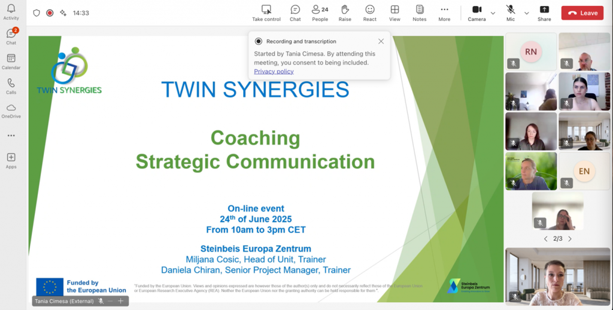Raise your hand in the meeting

pyautogui.click(x=345, y=13)
